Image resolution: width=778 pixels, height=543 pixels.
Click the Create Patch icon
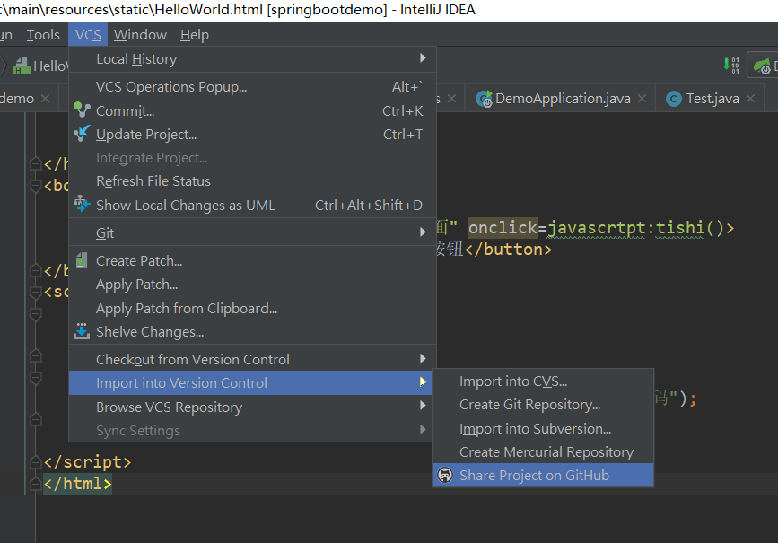point(82,260)
